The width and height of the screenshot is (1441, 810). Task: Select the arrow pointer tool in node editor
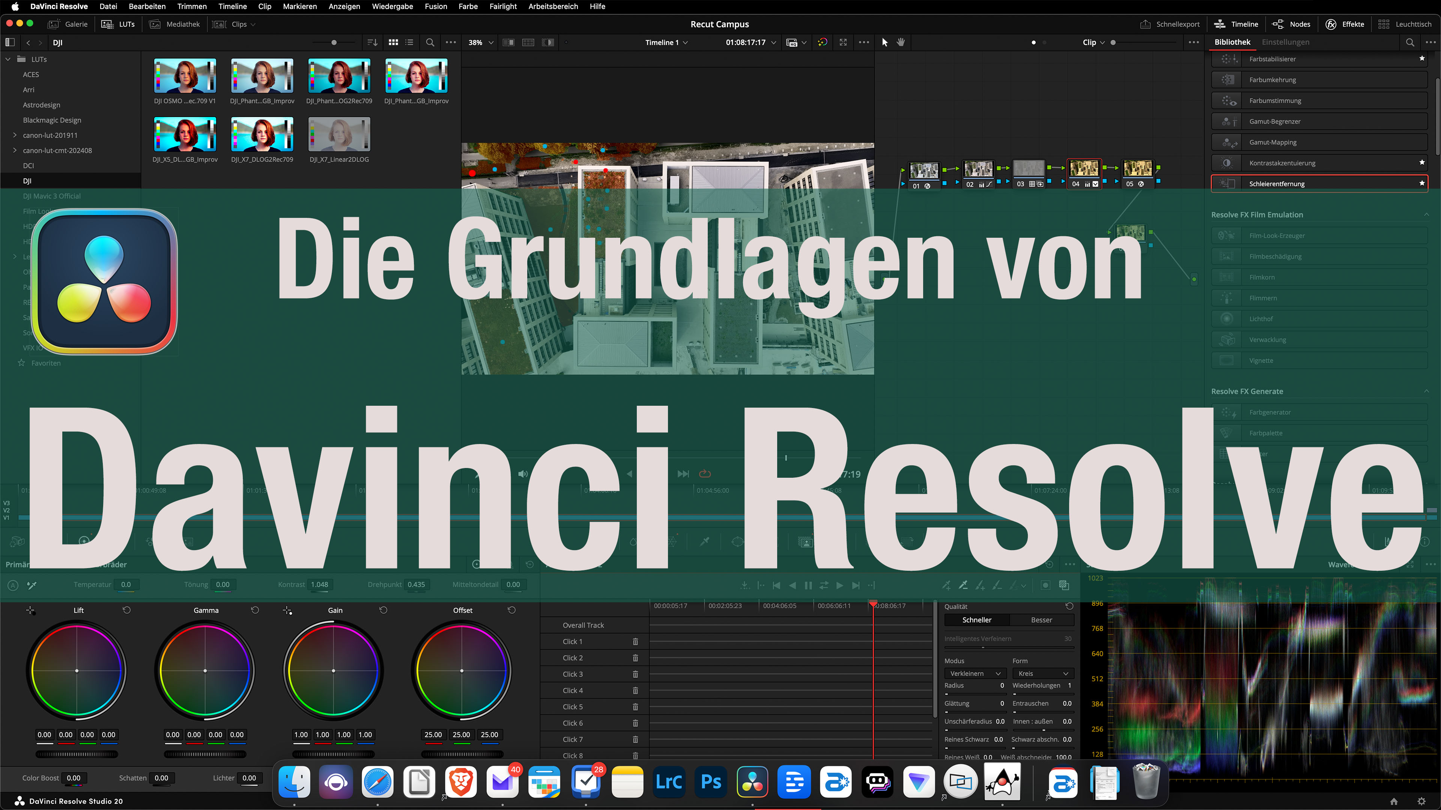884,42
